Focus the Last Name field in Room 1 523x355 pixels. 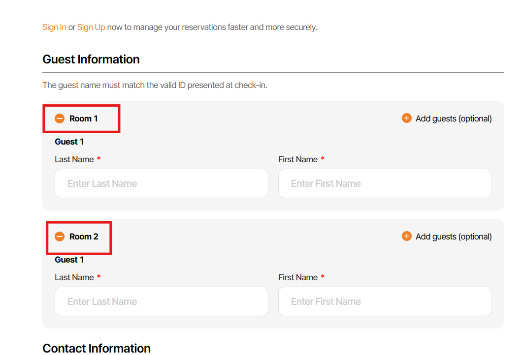click(x=162, y=183)
